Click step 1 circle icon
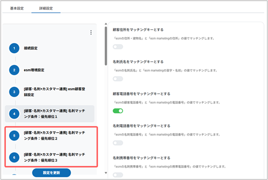The image size is (268, 180). click(14, 47)
